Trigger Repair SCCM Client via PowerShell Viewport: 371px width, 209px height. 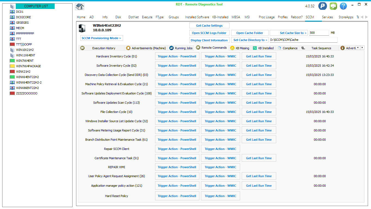(177, 149)
